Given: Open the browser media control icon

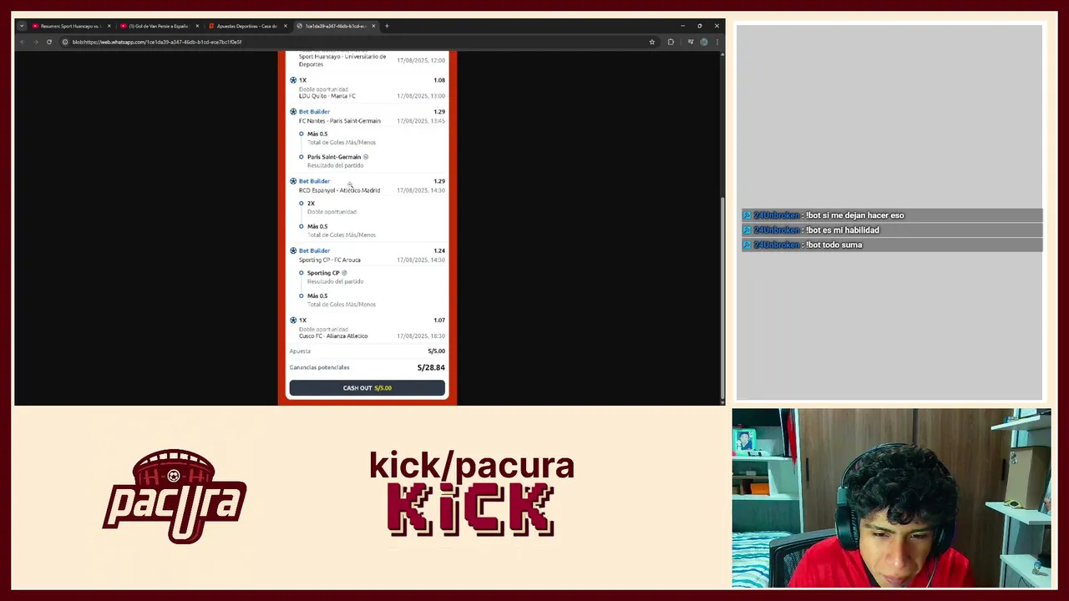Looking at the screenshot, I should click(x=690, y=42).
